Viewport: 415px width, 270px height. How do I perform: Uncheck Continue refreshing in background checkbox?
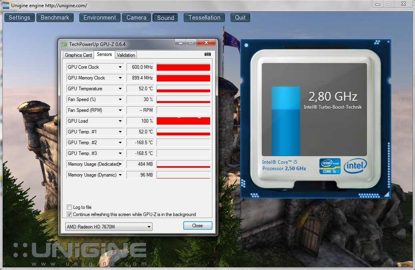(69, 214)
